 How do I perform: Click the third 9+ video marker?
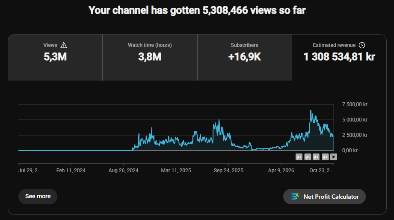pos(316,157)
